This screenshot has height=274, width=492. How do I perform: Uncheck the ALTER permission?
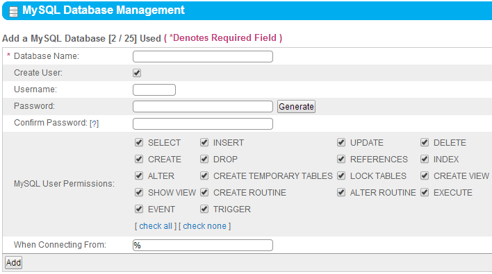pyautogui.click(x=139, y=175)
